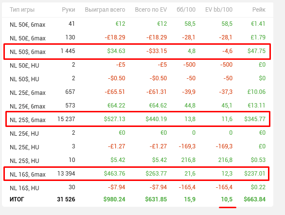Click the Рейк column header
The height and width of the screenshot is (215, 285).
259,10
